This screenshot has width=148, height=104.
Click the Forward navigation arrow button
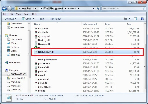[x=10, y=9]
